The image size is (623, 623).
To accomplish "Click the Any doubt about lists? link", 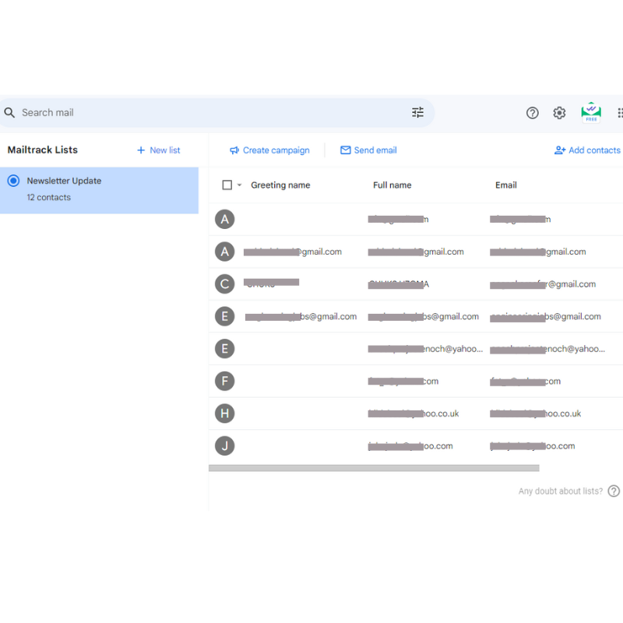I will [x=561, y=491].
